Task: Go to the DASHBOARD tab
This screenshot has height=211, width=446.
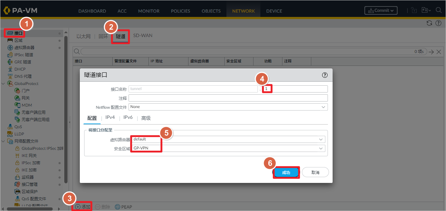Action: click(92, 11)
